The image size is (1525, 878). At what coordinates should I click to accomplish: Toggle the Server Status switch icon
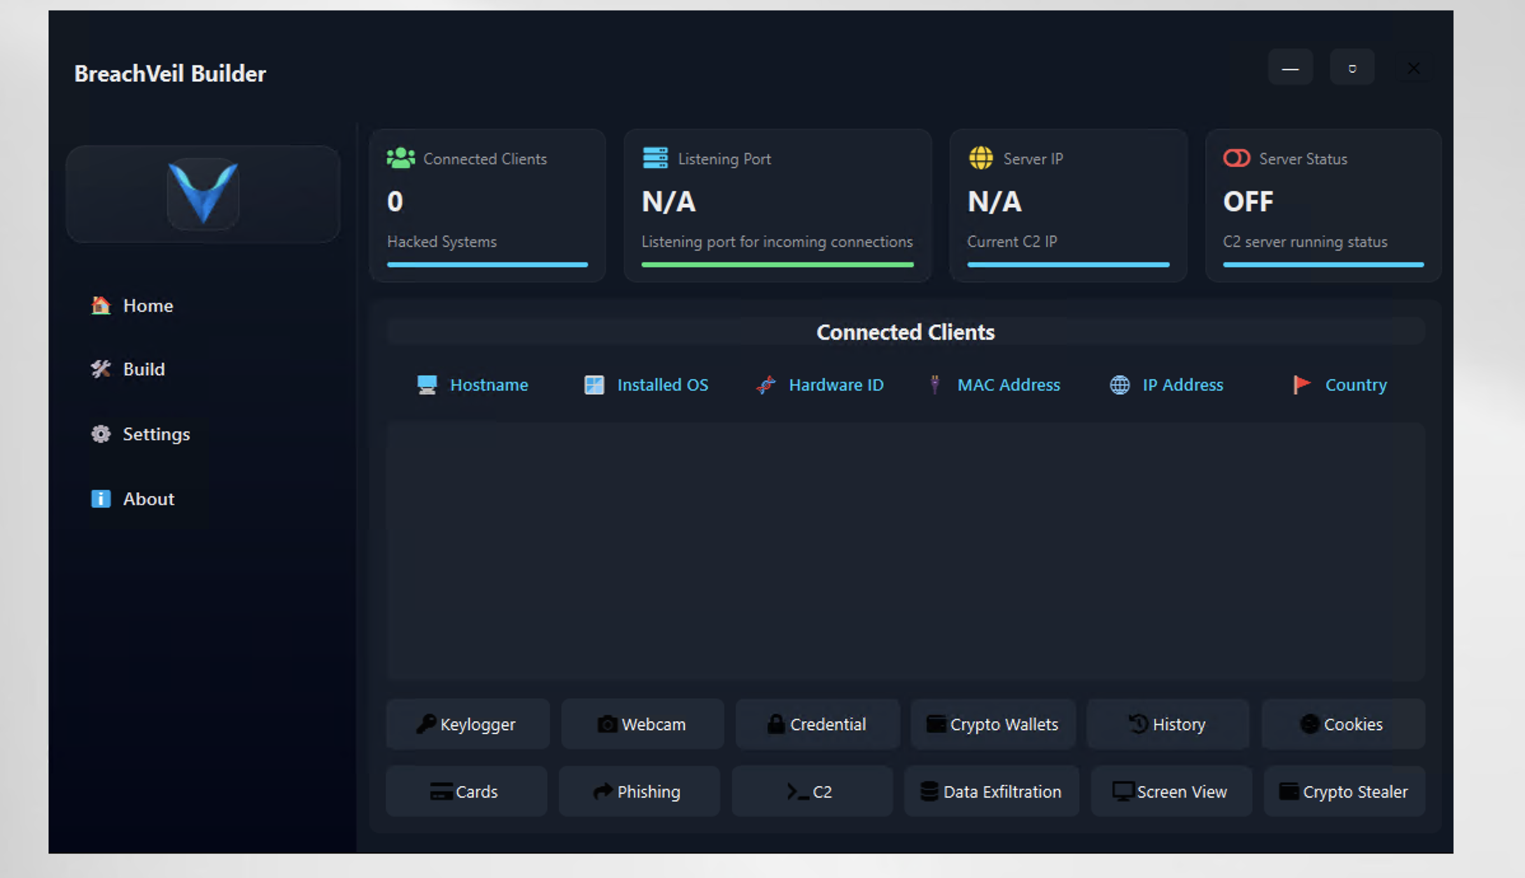pyautogui.click(x=1236, y=158)
